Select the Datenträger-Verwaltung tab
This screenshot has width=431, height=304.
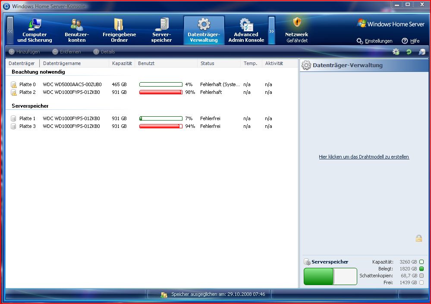click(204, 30)
